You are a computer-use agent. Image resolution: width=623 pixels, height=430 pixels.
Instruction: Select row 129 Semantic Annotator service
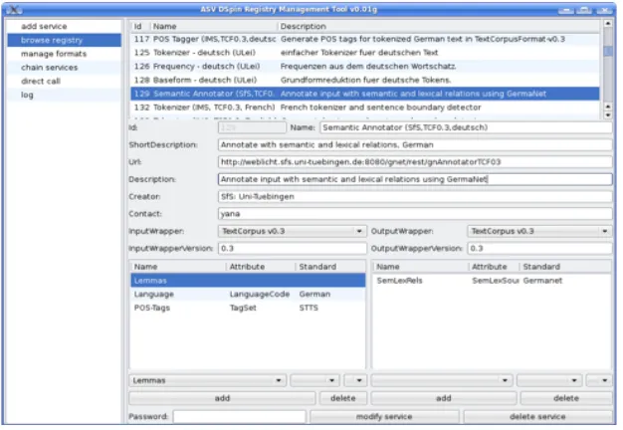tap(364, 94)
